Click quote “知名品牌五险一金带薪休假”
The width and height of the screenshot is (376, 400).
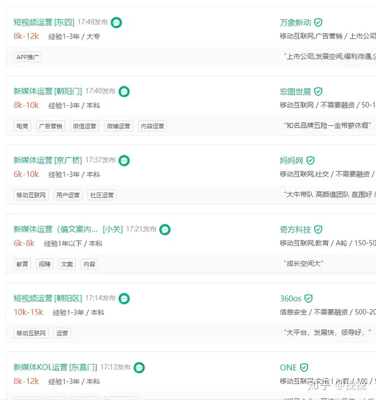click(327, 125)
